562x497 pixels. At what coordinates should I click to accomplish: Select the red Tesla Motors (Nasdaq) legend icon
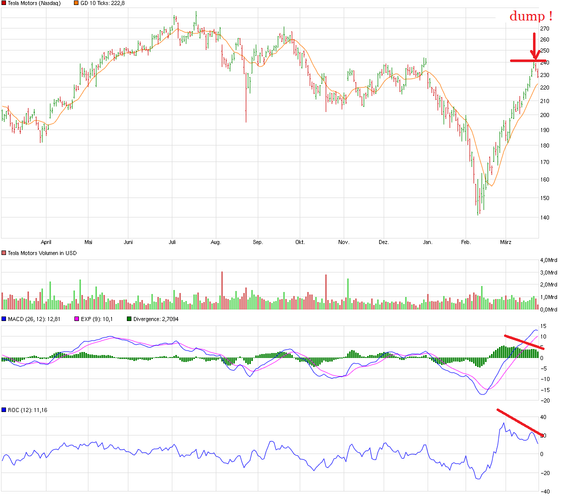[x=4, y=3]
